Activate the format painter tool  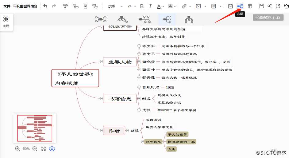coord(65,6)
